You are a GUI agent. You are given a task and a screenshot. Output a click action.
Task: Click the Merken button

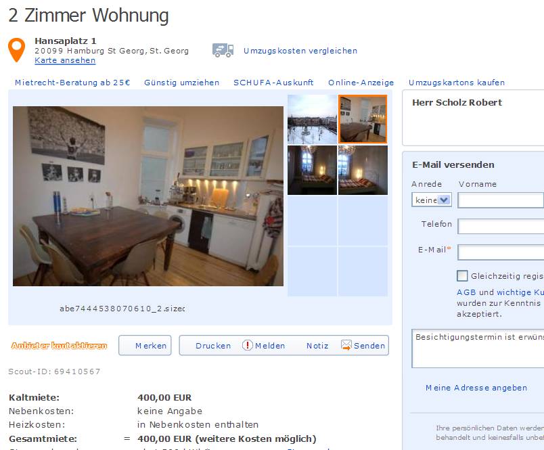(x=145, y=345)
